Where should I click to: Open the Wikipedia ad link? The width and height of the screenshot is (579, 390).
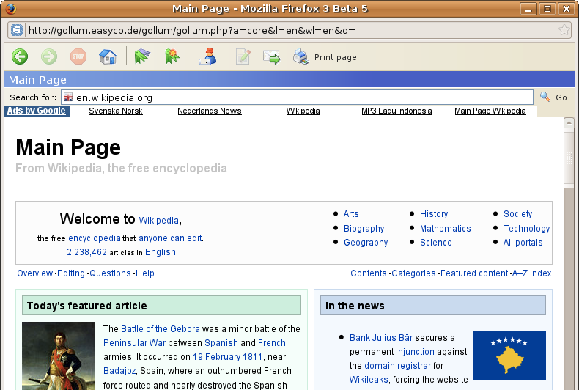pos(303,111)
